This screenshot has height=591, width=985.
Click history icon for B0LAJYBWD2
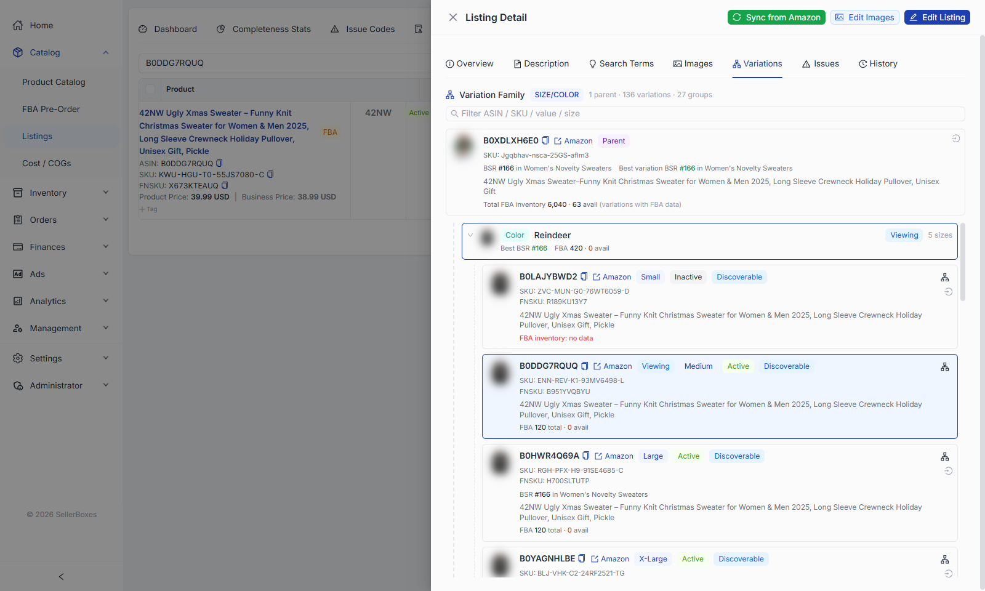coord(948,292)
